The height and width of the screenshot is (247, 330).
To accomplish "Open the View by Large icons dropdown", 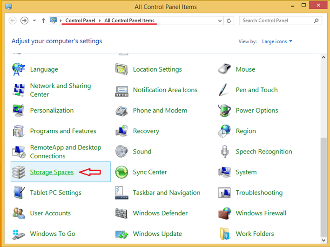I will 277,41.
